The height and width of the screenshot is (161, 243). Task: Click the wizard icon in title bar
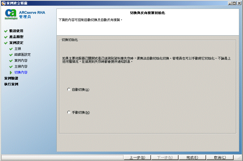(4, 3)
